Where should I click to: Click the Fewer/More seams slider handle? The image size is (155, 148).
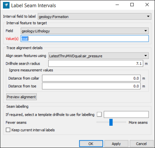111,122
